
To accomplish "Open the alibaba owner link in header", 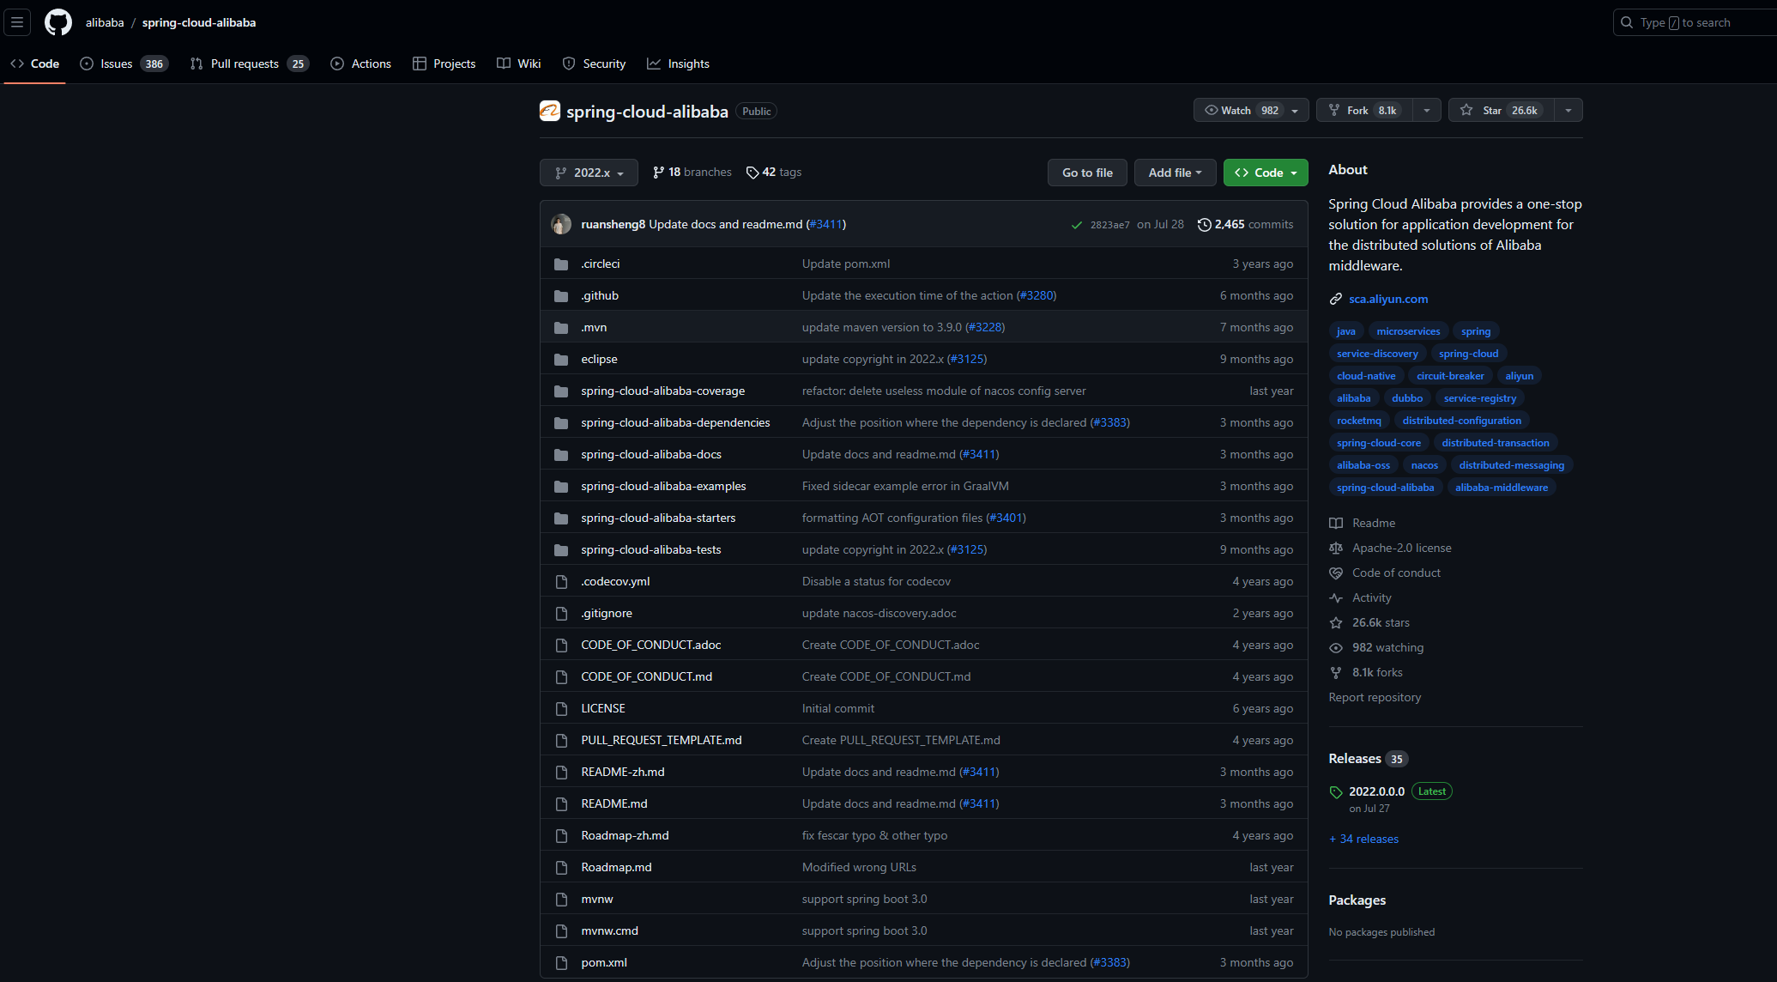I will (105, 22).
